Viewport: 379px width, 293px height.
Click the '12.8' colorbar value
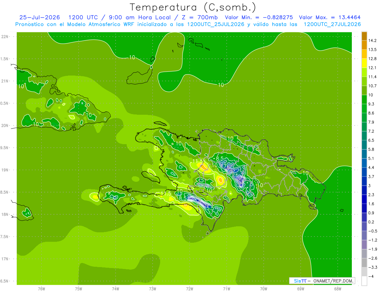tap(372, 59)
